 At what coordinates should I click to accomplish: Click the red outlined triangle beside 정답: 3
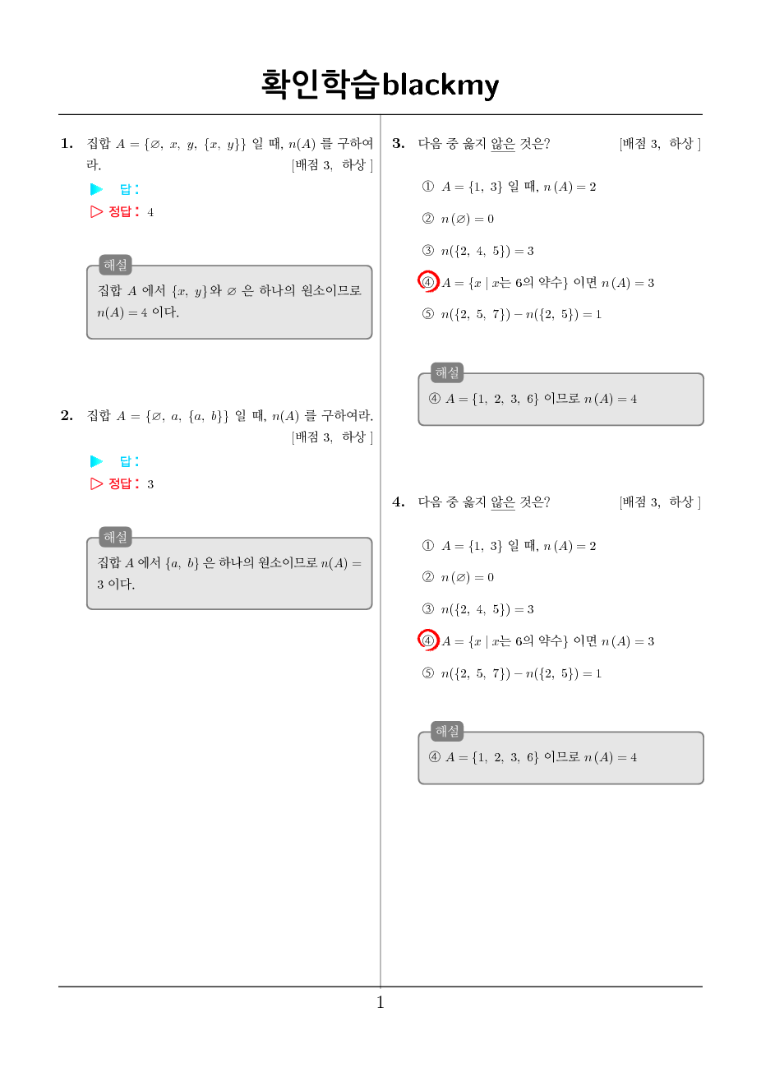coord(97,483)
